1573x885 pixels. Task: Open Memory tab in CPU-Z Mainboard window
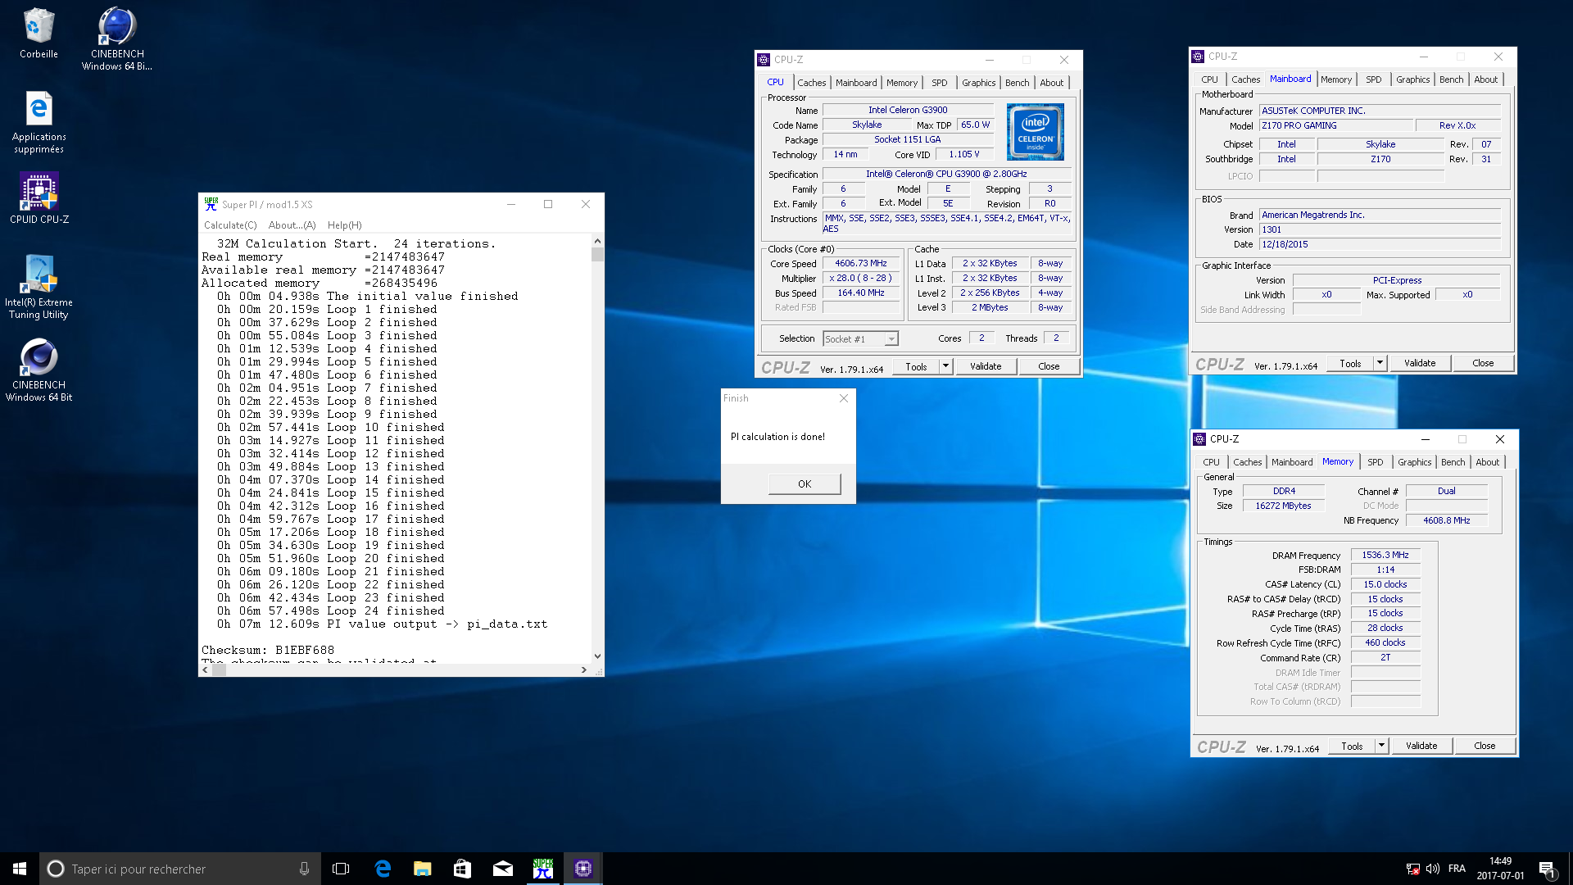[1335, 79]
